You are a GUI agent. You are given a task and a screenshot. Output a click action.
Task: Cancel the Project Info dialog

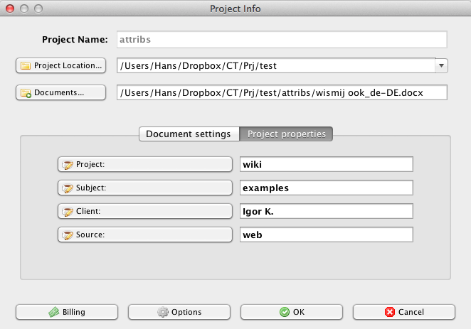point(403,312)
